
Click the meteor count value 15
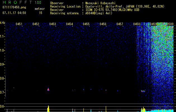(41, 13)
